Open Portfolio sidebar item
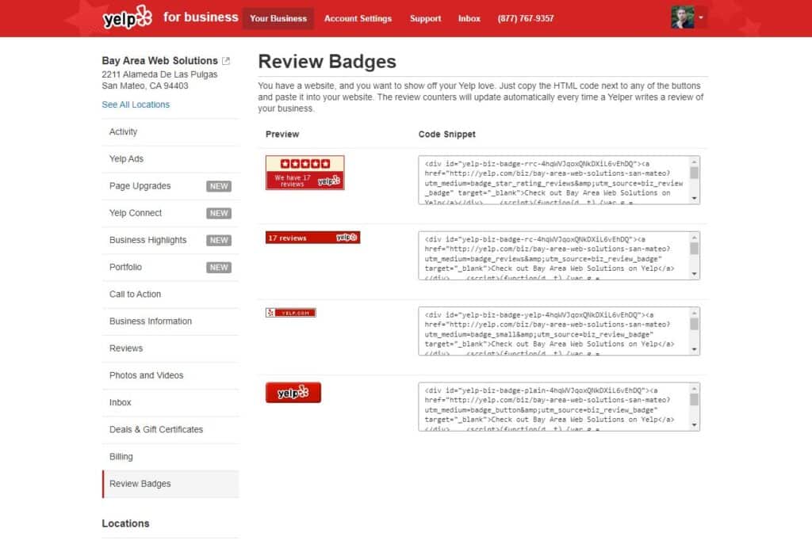The height and width of the screenshot is (544, 812). point(170,268)
